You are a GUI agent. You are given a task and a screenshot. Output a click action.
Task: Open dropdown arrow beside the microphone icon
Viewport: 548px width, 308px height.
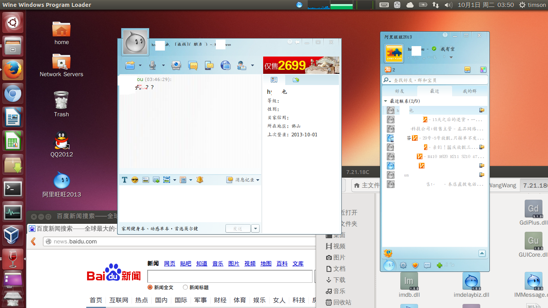coord(163,65)
